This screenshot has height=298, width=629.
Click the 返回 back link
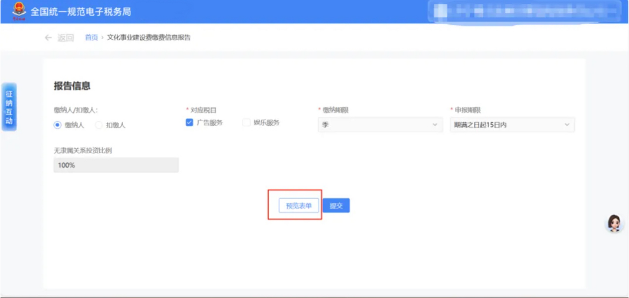pyautogui.click(x=66, y=38)
